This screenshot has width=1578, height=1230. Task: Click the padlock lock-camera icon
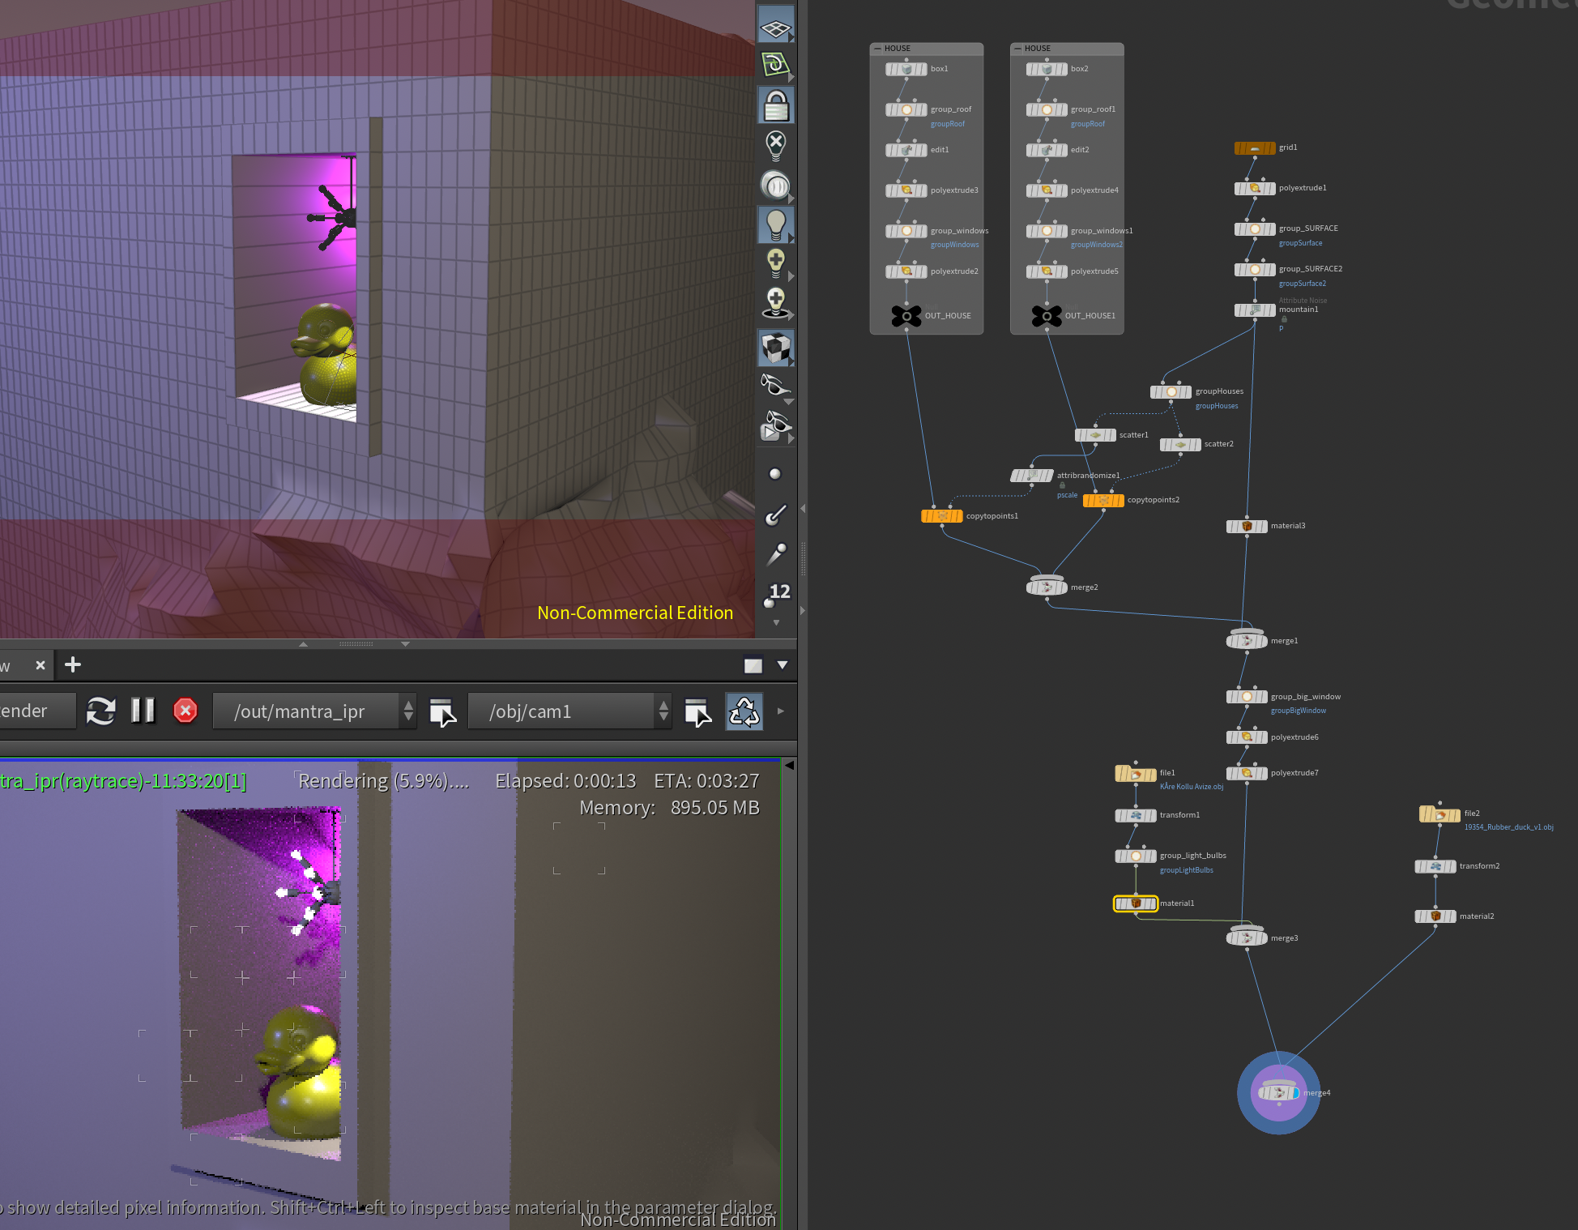coord(775,105)
